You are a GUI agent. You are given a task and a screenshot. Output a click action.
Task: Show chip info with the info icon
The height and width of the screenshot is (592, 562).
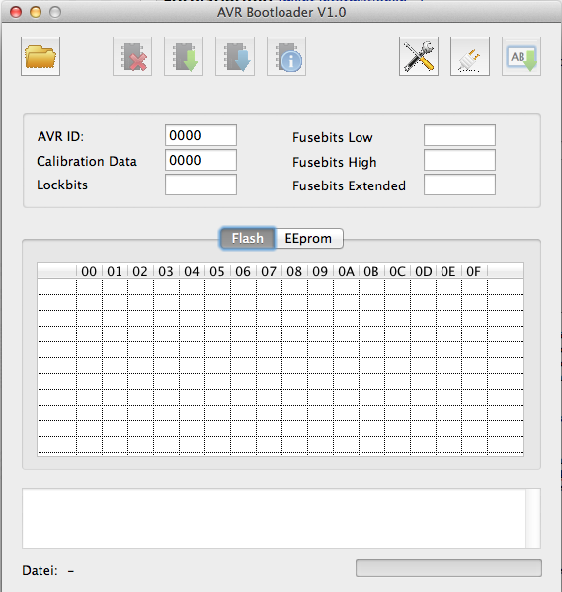click(x=286, y=56)
